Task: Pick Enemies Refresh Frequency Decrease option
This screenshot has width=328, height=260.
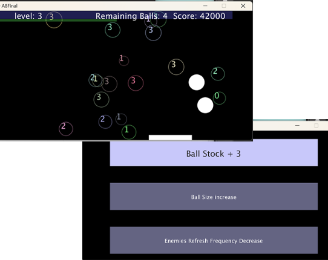Action: [x=214, y=240]
